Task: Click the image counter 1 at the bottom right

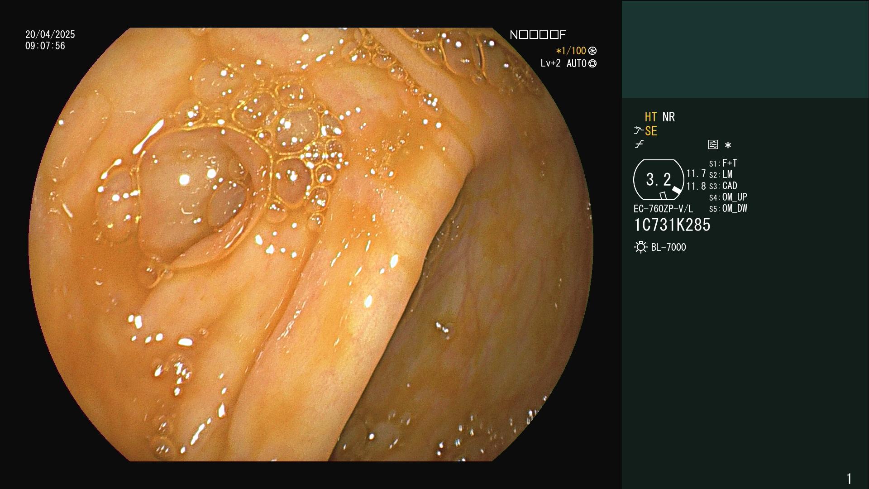Action: coord(849,479)
